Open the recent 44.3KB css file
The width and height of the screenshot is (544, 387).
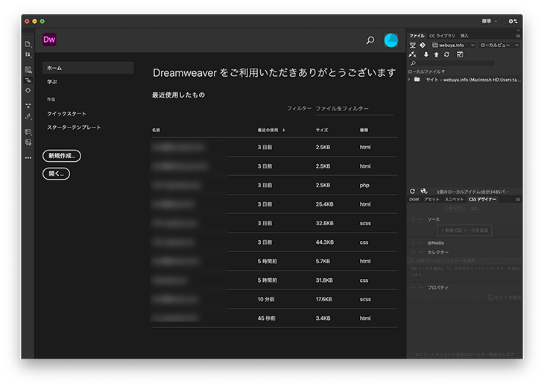[274, 242]
